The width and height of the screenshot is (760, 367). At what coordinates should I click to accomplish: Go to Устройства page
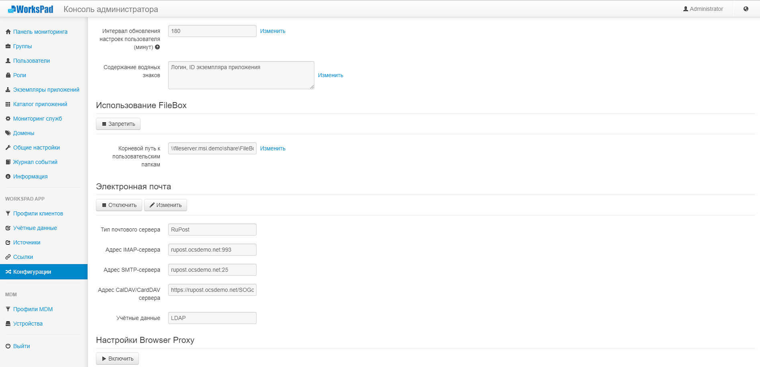coord(28,324)
